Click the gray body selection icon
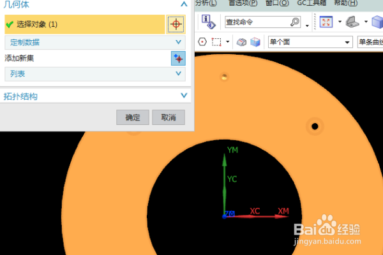Screen dimensions: 383x255 (241, 42)
